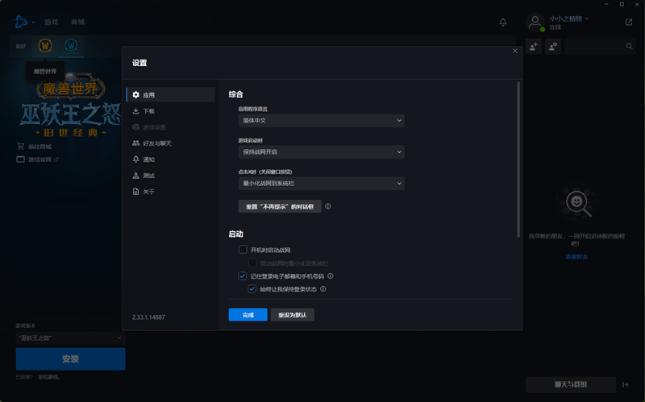
Task: Click the 启动 section heading
Action: point(235,234)
